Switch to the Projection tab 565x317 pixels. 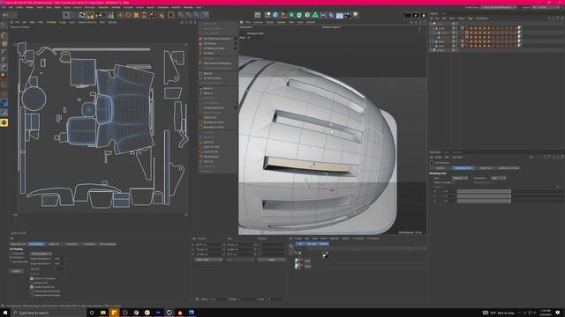point(72,244)
